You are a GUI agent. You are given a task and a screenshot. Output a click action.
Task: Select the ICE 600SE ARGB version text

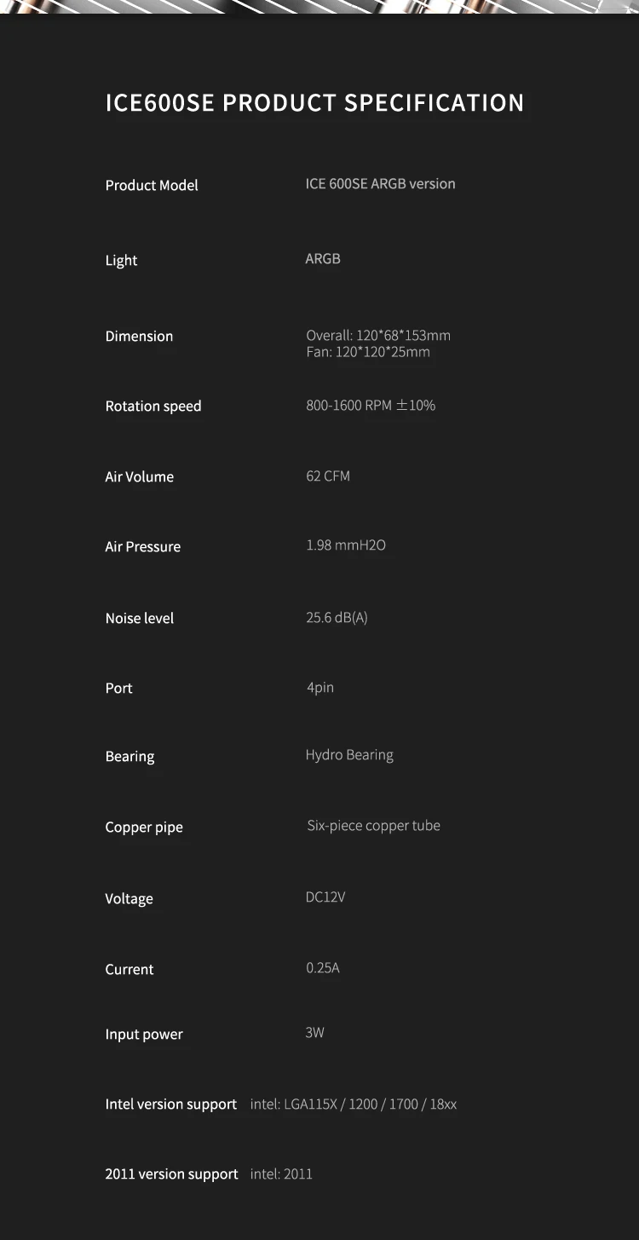380,183
